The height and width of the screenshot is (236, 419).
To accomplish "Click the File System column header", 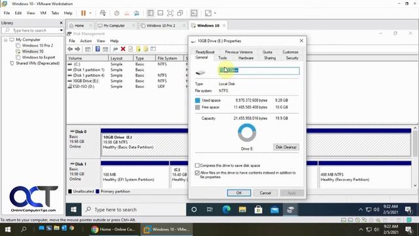I will tap(170, 58).
